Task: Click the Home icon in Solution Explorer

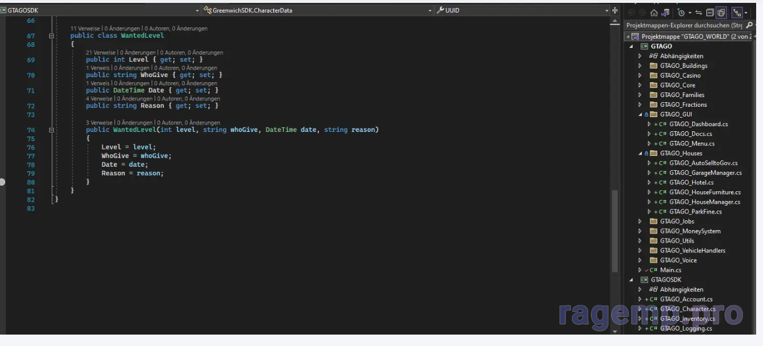Action: [654, 13]
